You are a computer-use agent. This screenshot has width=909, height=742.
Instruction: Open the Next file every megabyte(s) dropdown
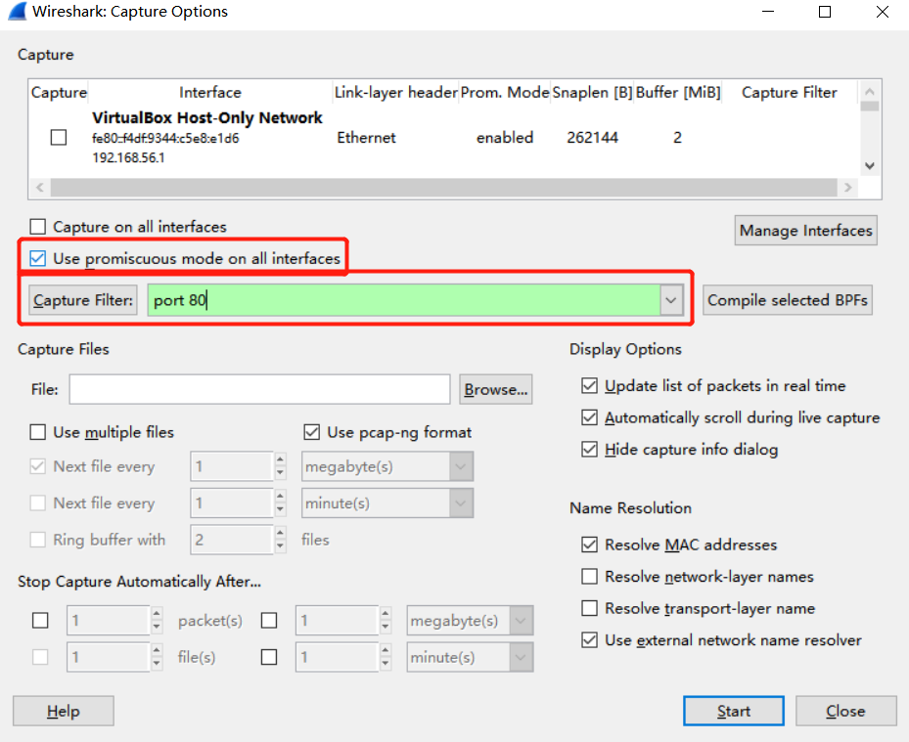tap(461, 466)
